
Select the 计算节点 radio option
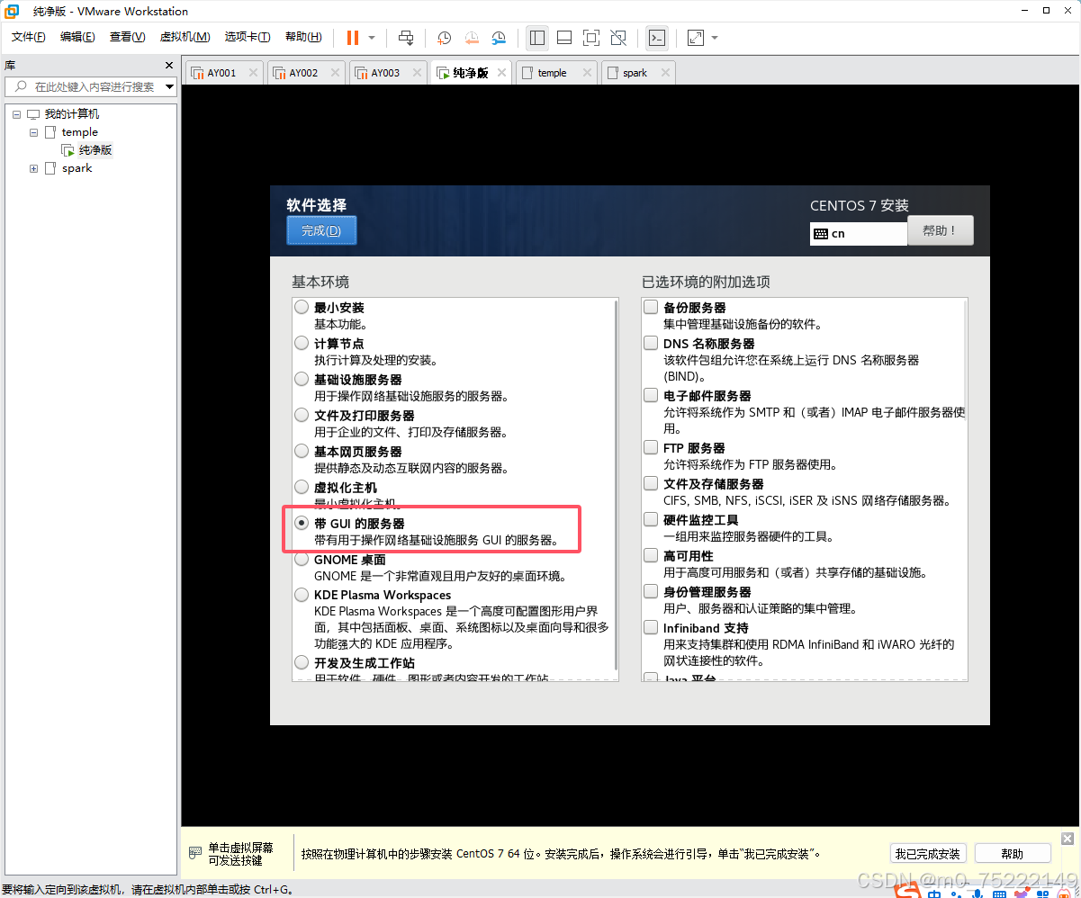[302, 344]
